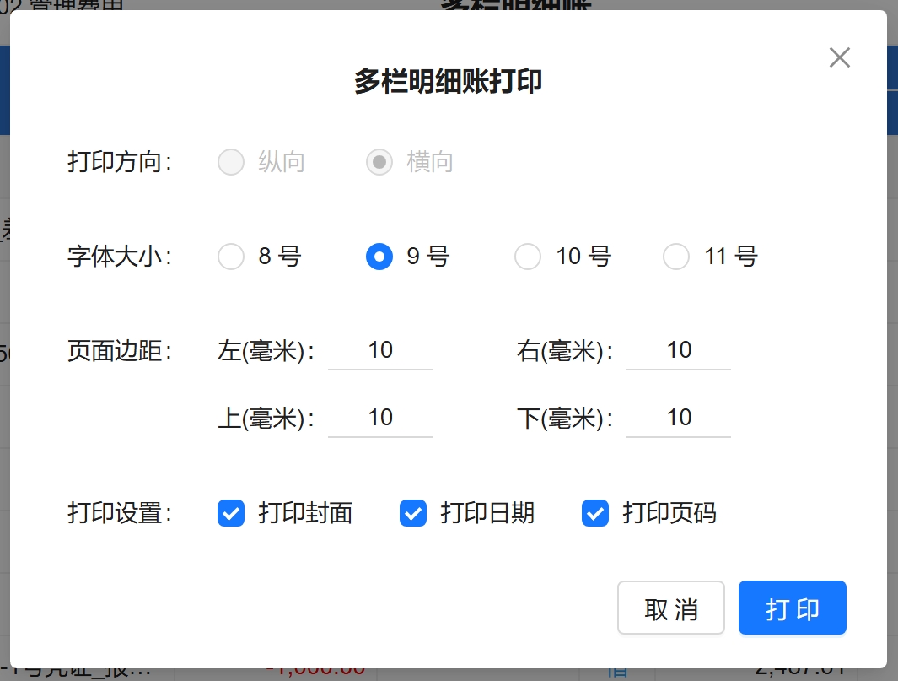Image resolution: width=898 pixels, height=681 pixels.
Task: Click the 多栏明细账打印 dialog title
Action: 448,82
